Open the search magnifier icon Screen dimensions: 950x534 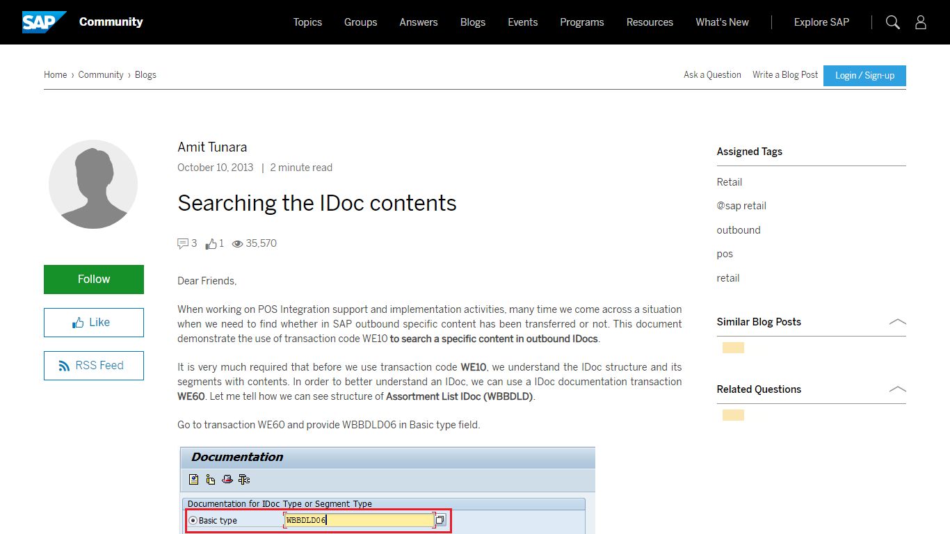[893, 22]
